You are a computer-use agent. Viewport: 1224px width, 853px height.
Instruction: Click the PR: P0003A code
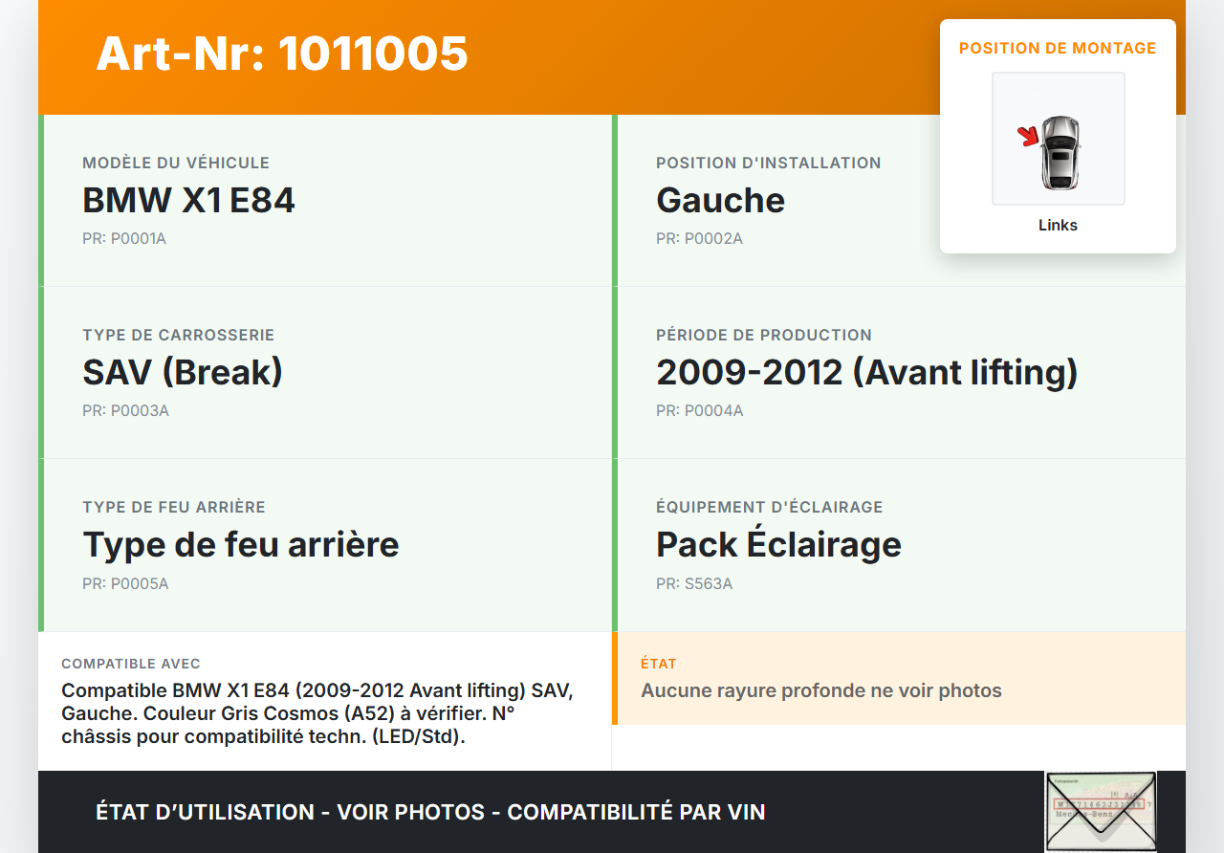click(x=125, y=410)
